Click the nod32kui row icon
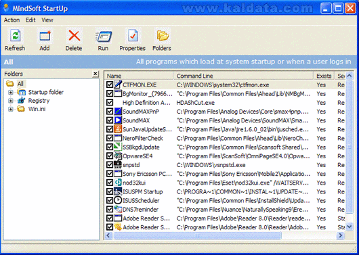The image size is (359, 255). 118,183
